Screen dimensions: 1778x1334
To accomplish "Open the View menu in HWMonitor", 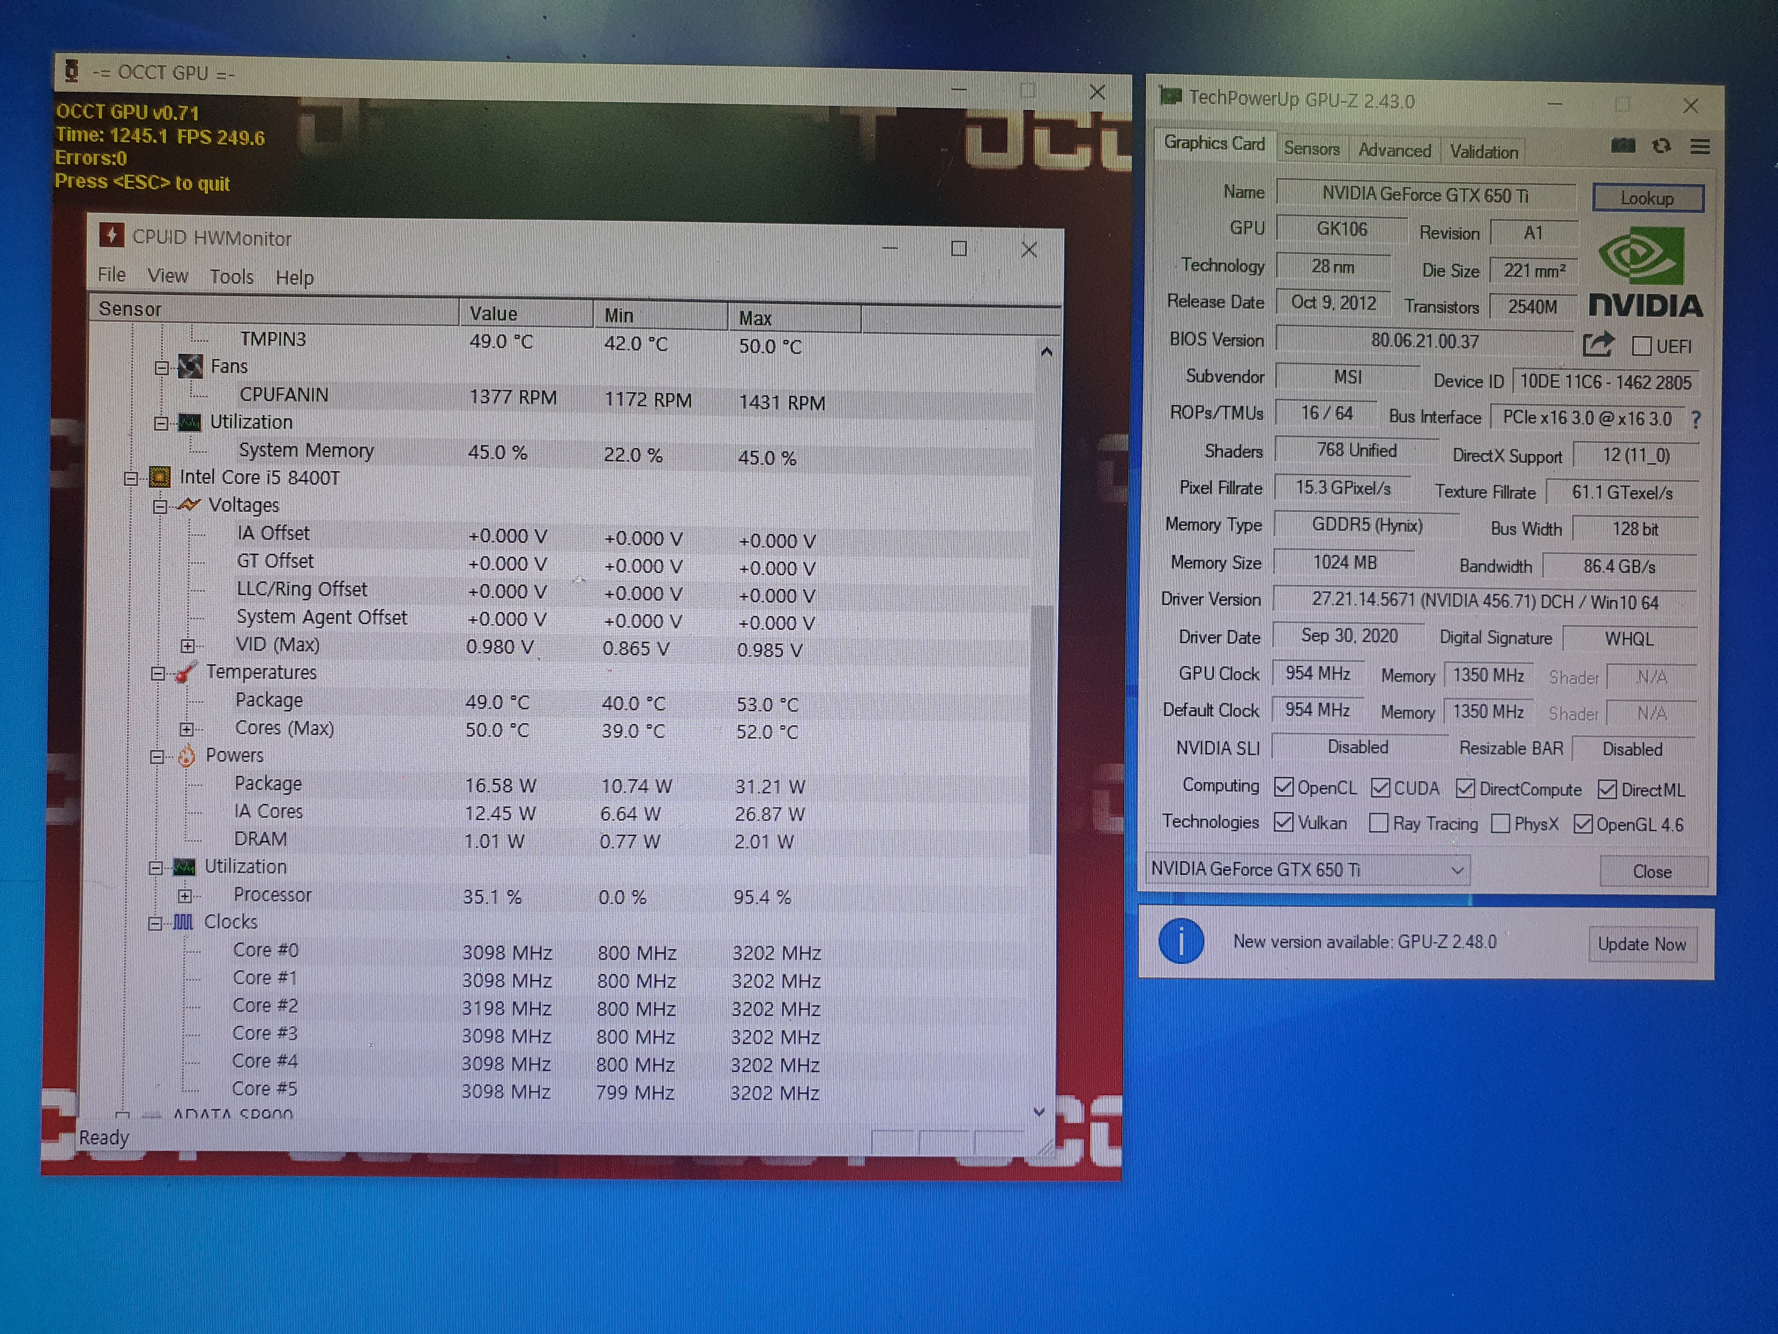I will [167, 276].
